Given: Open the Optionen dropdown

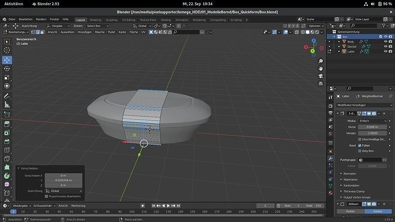Looking at the screenshot, I should pos(316,26).
